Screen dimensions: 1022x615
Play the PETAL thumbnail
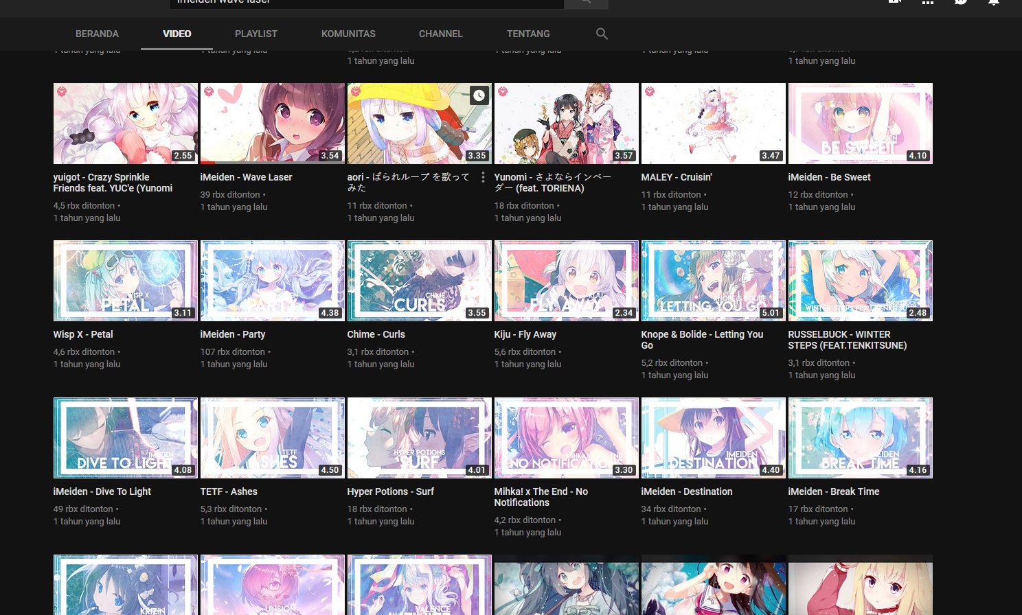click(125, 281)
